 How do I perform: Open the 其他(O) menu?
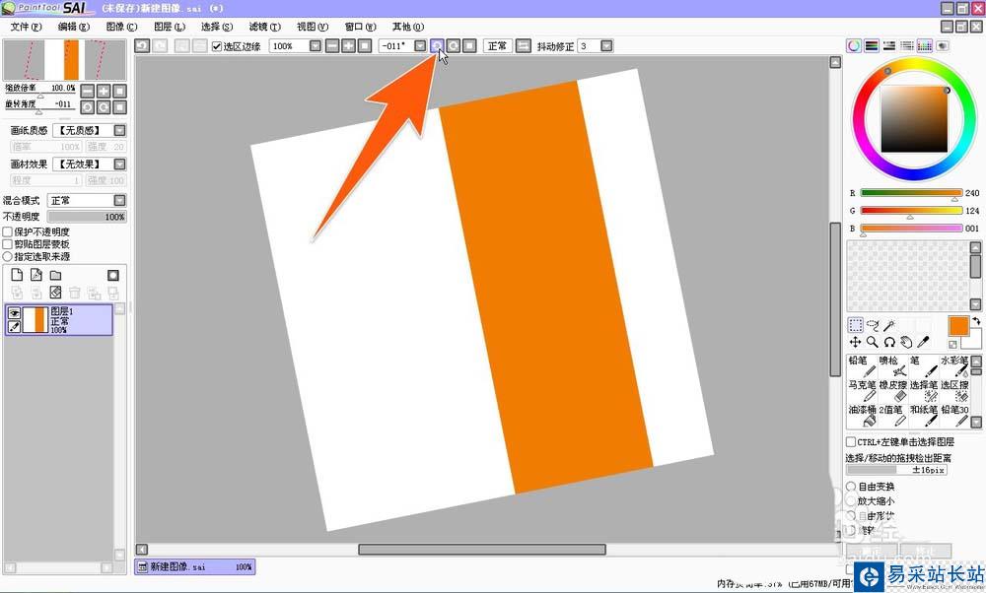pyautogui.click(x=408, y=27)
